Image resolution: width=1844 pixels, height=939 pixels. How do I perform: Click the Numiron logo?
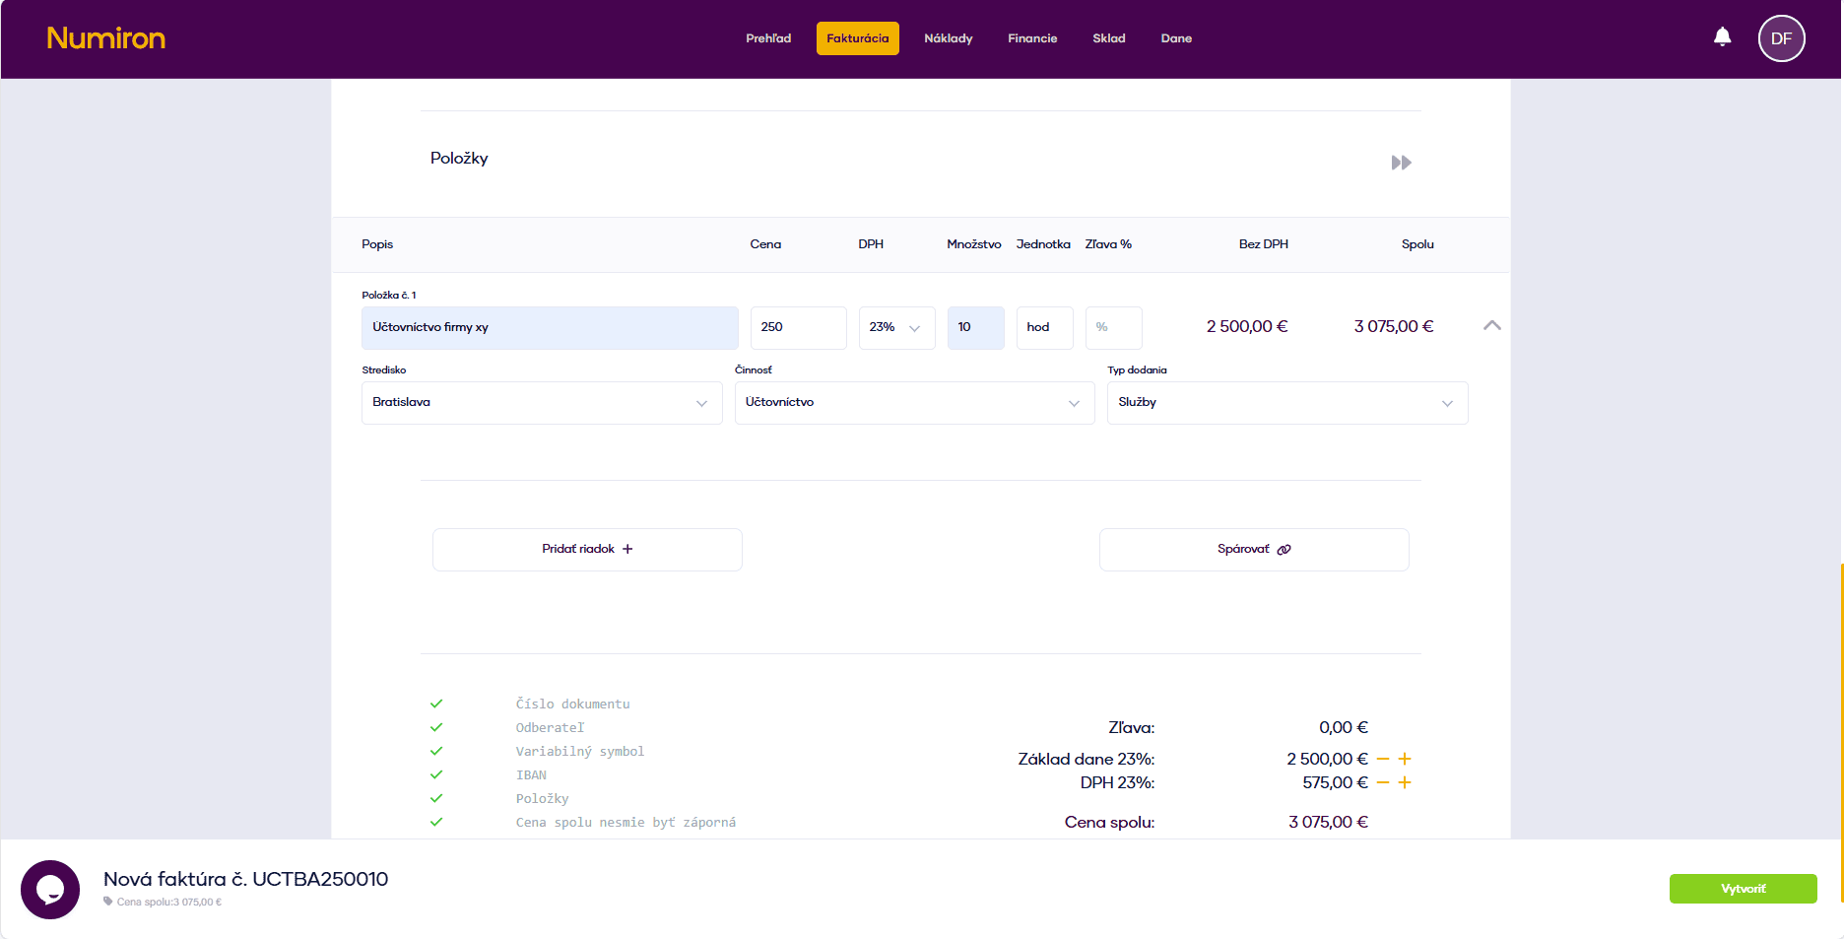[106, 38]
